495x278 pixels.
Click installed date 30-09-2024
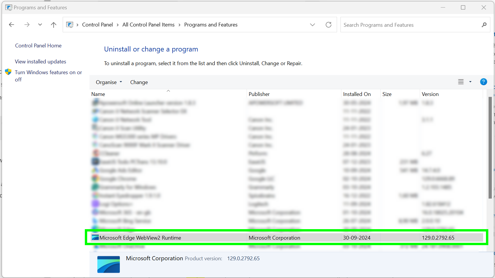(357, 238)
